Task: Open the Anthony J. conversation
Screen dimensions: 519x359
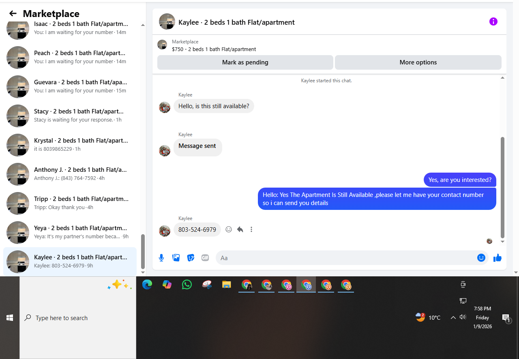Action: [70, 174]
